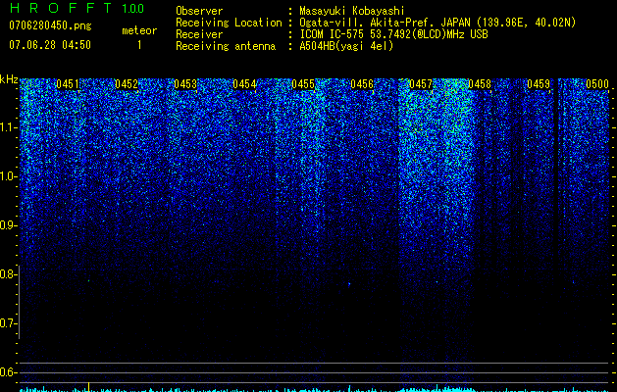
Task: Click the 0455 time marker
Action: (x=303, y=84)
